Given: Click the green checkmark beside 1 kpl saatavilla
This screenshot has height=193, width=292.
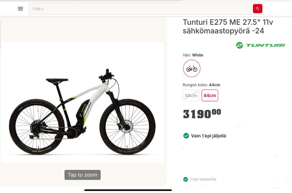Looking at the screenshot, I should point(186,179).
